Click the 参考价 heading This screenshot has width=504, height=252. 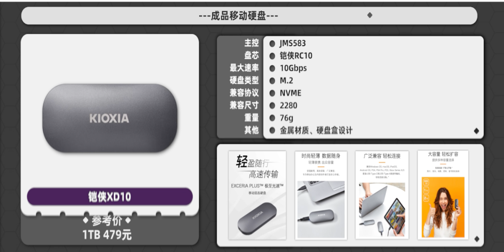click(x=107, y=221)
